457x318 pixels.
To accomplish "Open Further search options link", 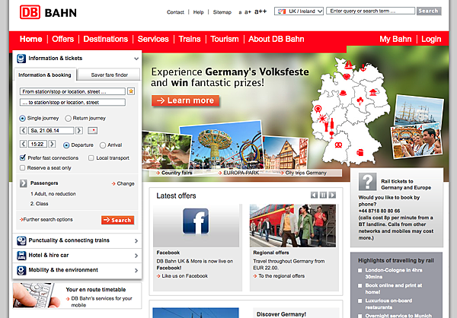I will click(x=46, y=220).
